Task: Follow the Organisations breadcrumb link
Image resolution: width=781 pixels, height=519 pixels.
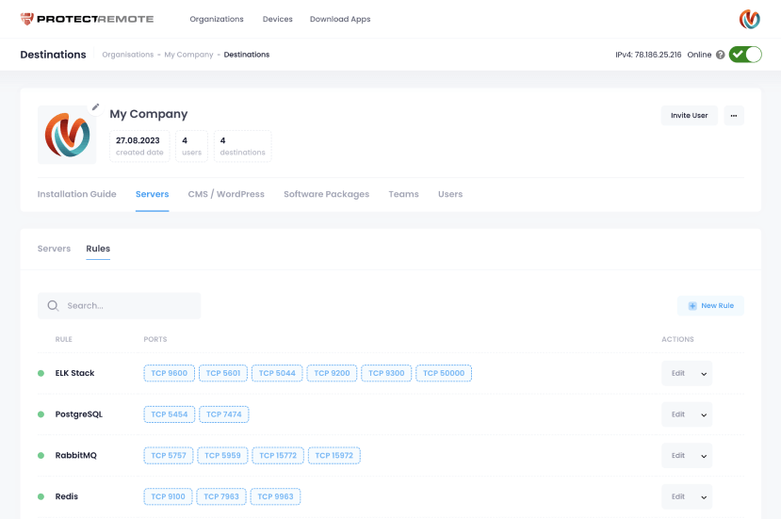Action: 128,55
